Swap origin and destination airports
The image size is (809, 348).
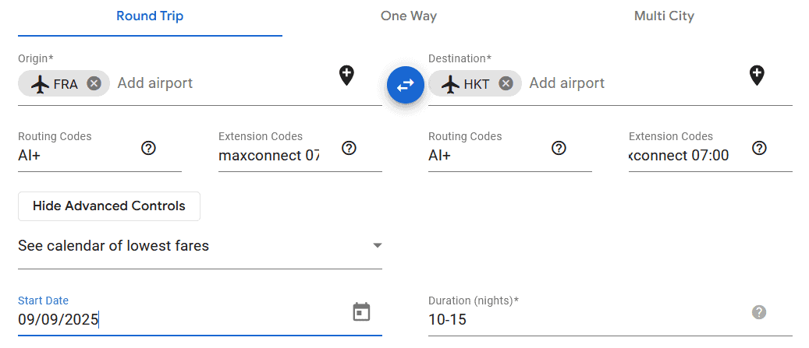coord(406,85)
